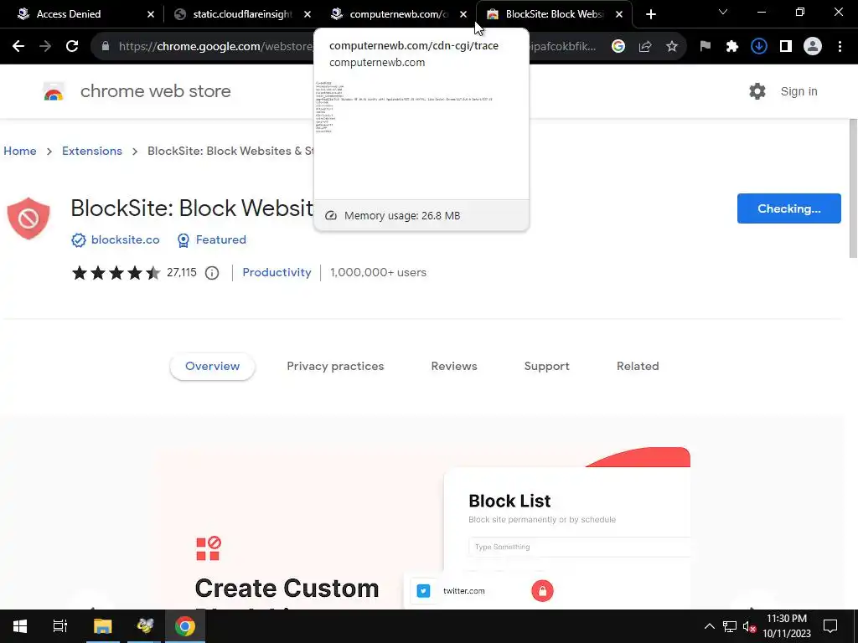Screen dimensions: 858x643
Task: Open the Reviews tab
Action: 454,367
